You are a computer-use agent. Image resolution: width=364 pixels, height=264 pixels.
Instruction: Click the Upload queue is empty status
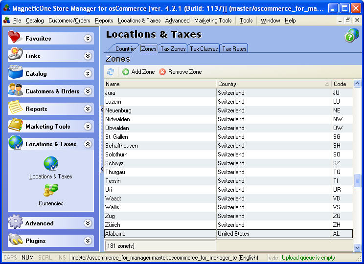tap(308, 258)
